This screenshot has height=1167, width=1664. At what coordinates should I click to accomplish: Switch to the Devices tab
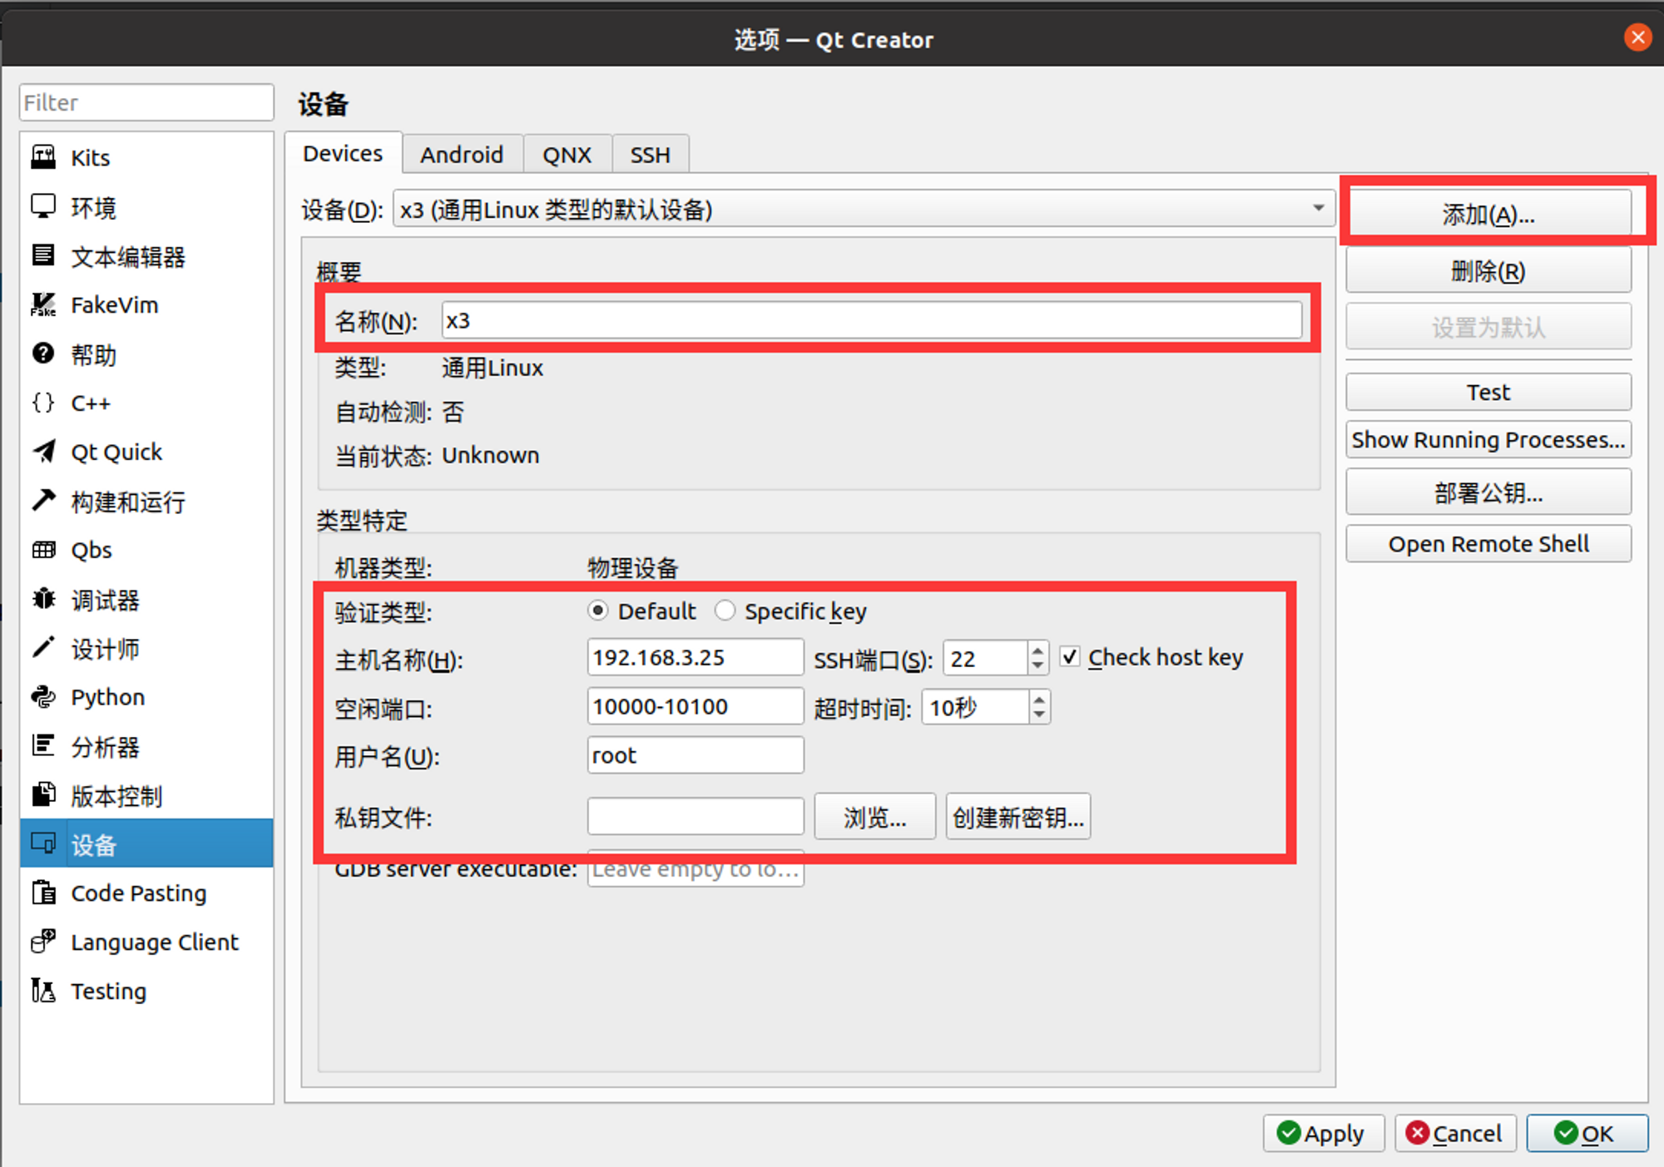(343, 153)
